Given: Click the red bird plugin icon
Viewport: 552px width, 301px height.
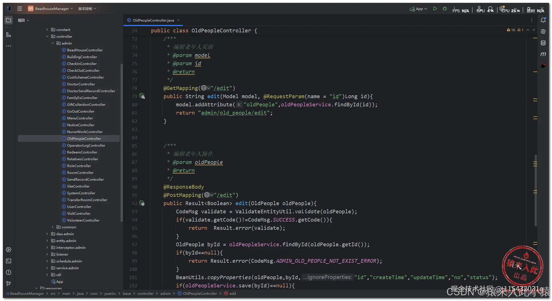Looking at the screenshot, I should click(543, 66).
